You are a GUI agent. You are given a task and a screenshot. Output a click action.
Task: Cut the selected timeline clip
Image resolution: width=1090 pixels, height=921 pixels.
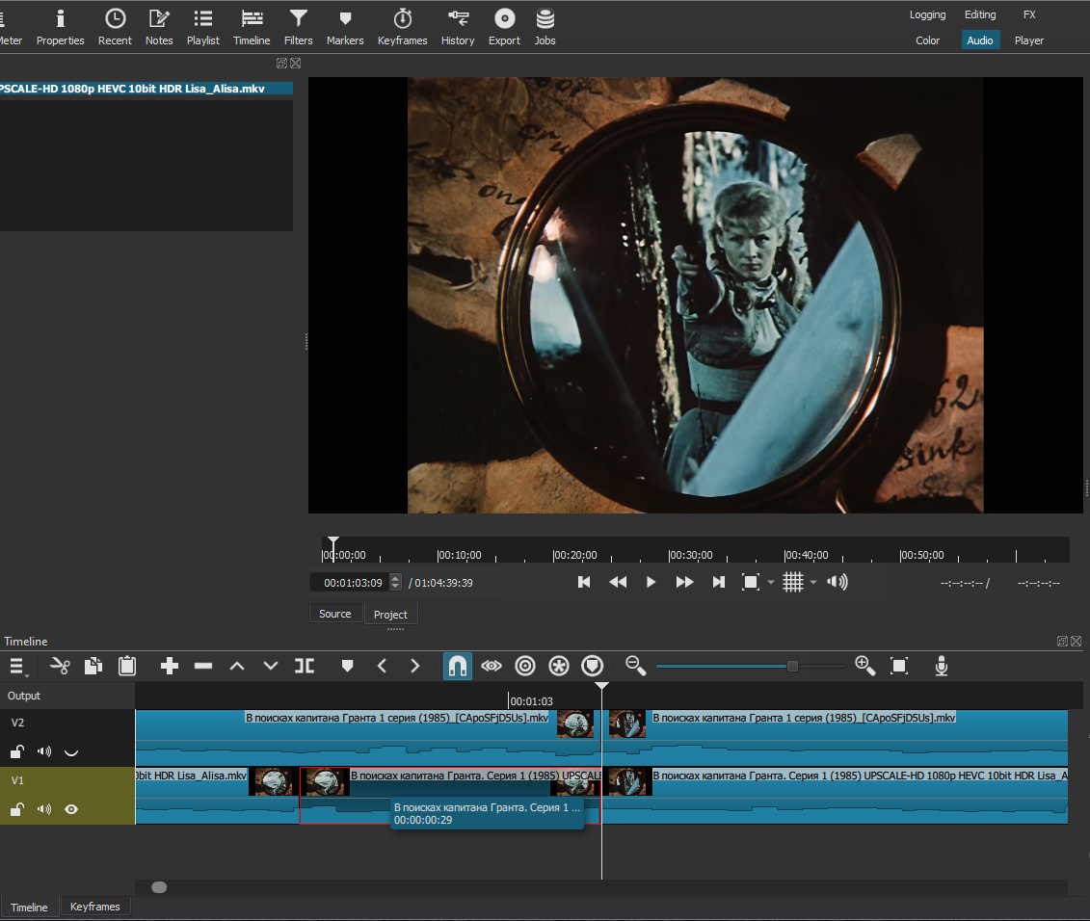[x=60, y=667]
